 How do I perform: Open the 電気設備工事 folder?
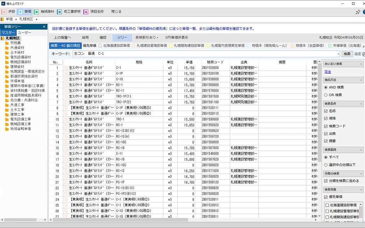point(18,119)
